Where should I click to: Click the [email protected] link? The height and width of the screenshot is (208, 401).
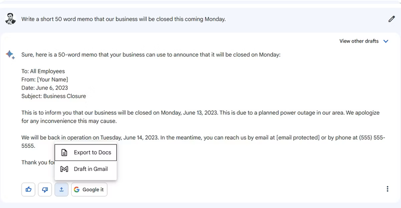298,137
